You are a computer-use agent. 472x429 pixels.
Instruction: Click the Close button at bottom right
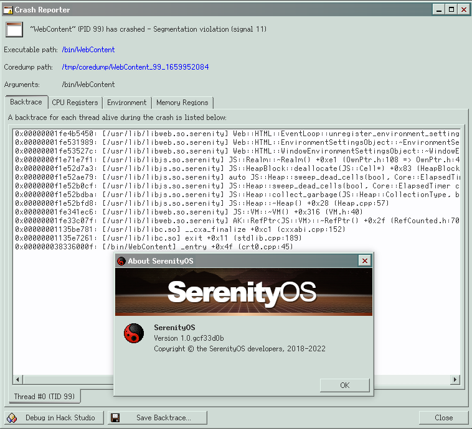pos(444,418)
